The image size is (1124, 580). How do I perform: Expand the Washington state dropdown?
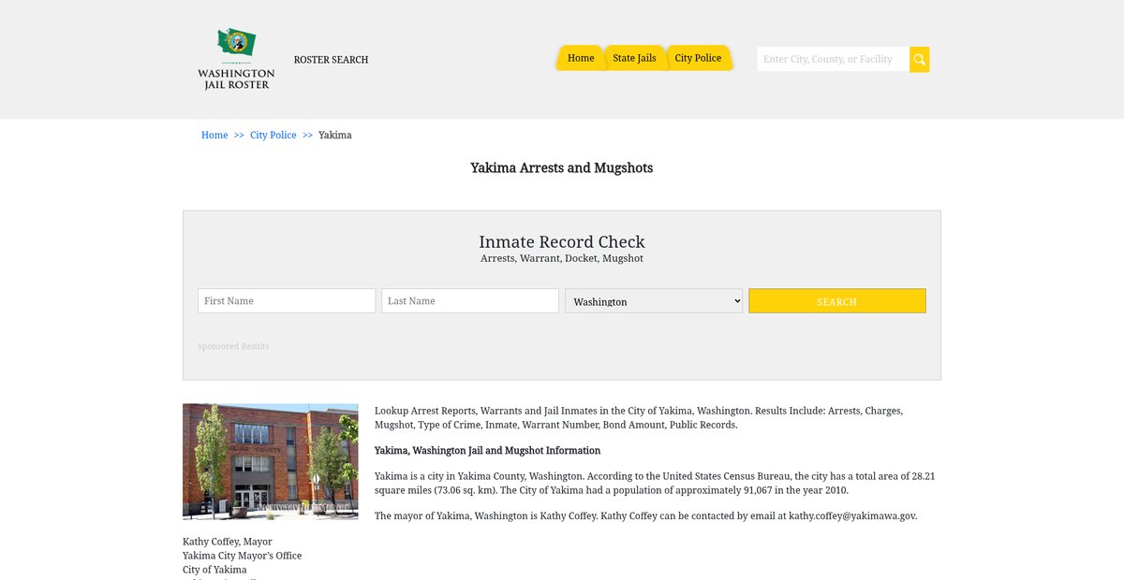click(x=654, y=301)
